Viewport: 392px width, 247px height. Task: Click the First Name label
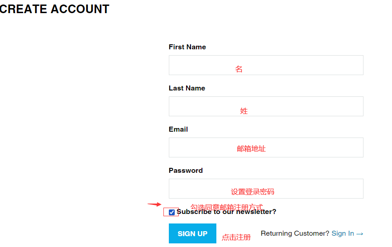click(x=187, y=47)
